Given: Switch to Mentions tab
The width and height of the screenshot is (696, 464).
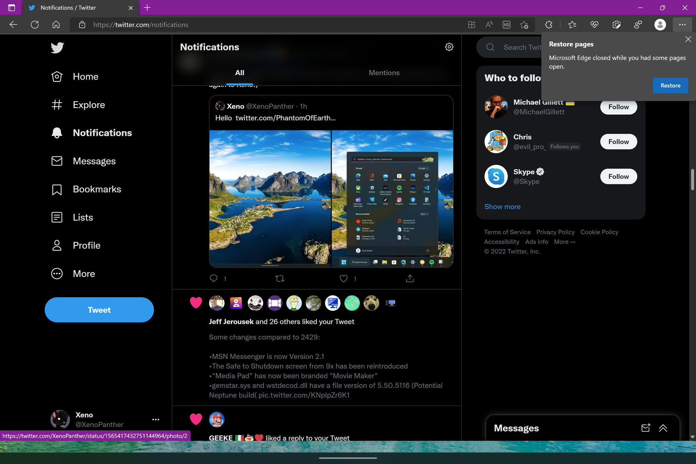Looking at the screenshot, I should 384,73.
